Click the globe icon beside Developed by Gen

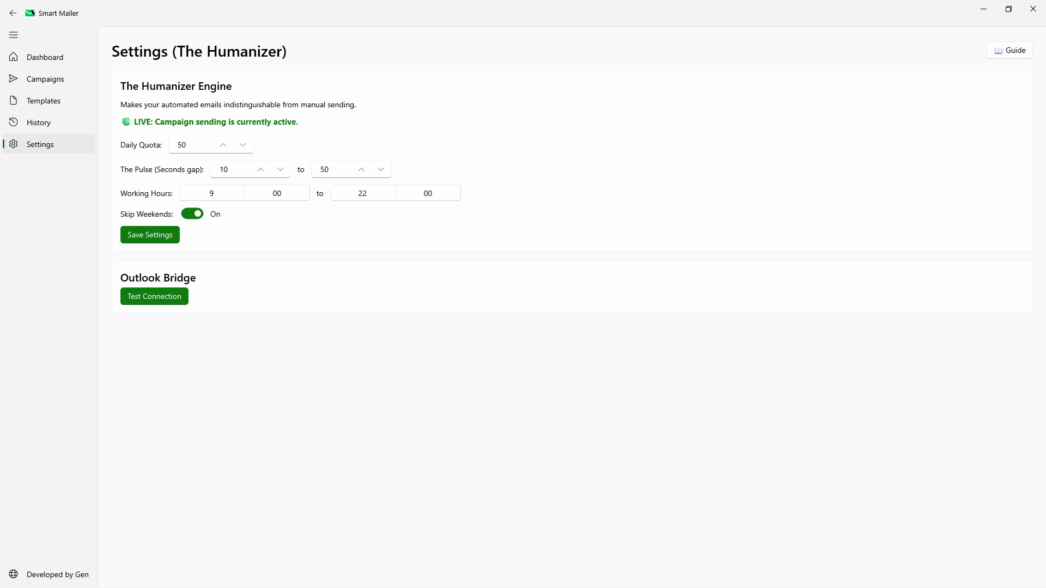pos(13,573)
